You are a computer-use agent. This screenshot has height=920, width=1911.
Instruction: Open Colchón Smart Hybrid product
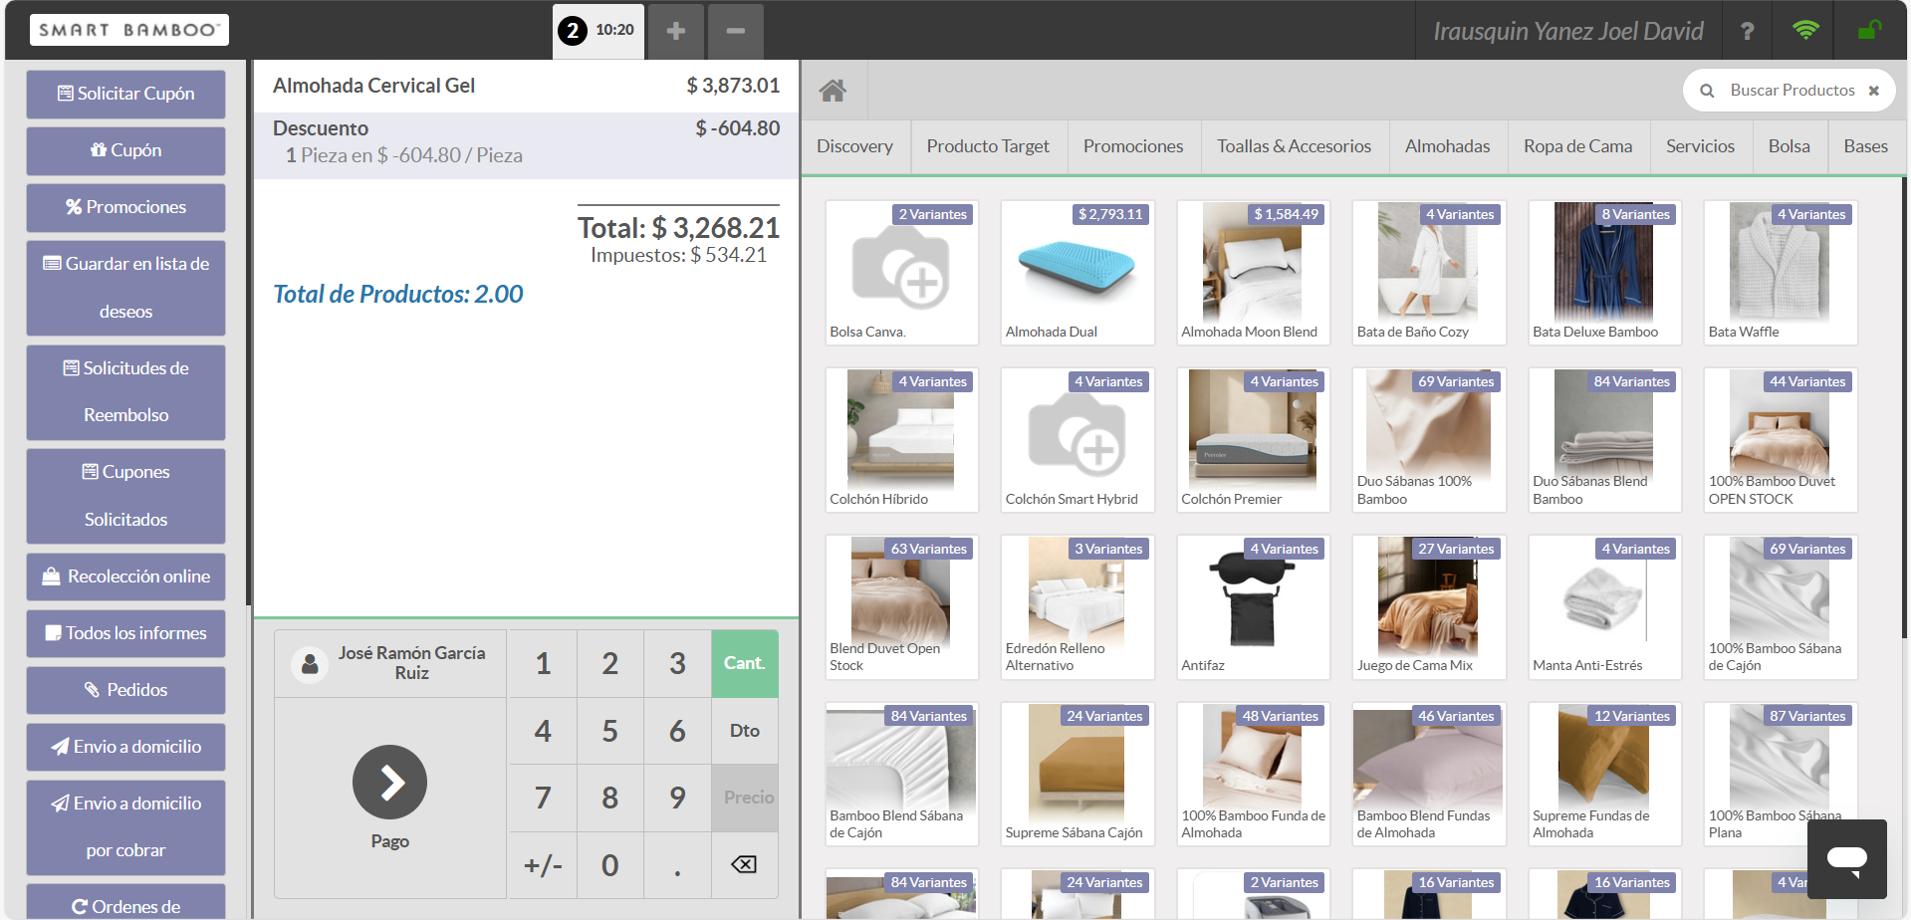pos(1076,440)
